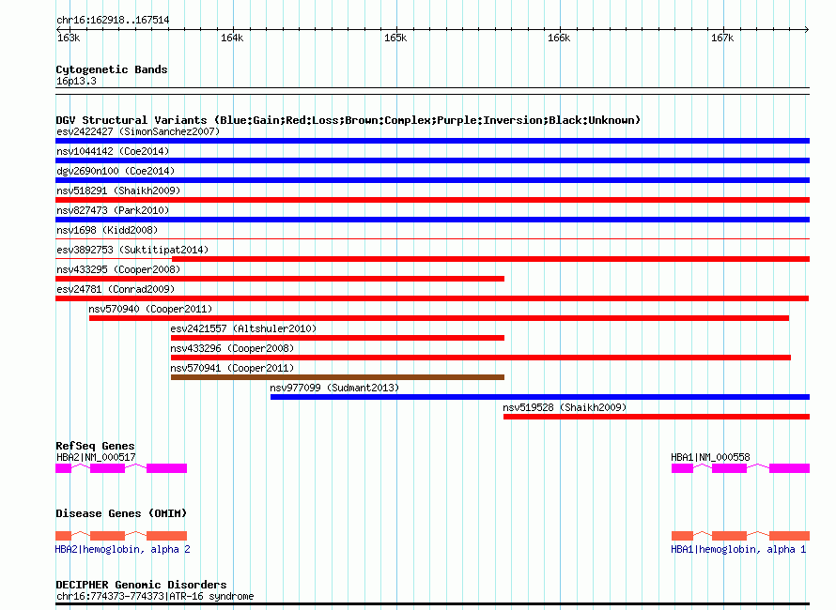
Task: Click the nsv1698 (Kidd2008) label
Action: click(107, 230)
